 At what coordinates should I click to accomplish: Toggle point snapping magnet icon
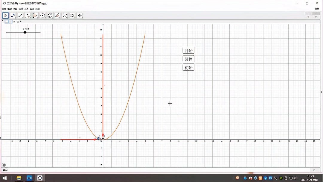[x=14, y=22]
